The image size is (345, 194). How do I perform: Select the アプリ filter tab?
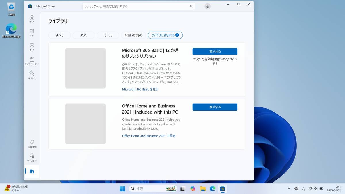click(84, 35)
